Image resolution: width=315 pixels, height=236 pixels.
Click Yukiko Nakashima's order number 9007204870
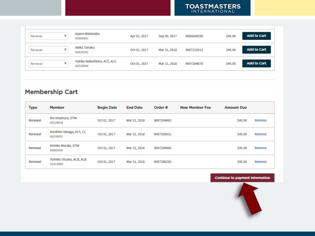point(194,64)
